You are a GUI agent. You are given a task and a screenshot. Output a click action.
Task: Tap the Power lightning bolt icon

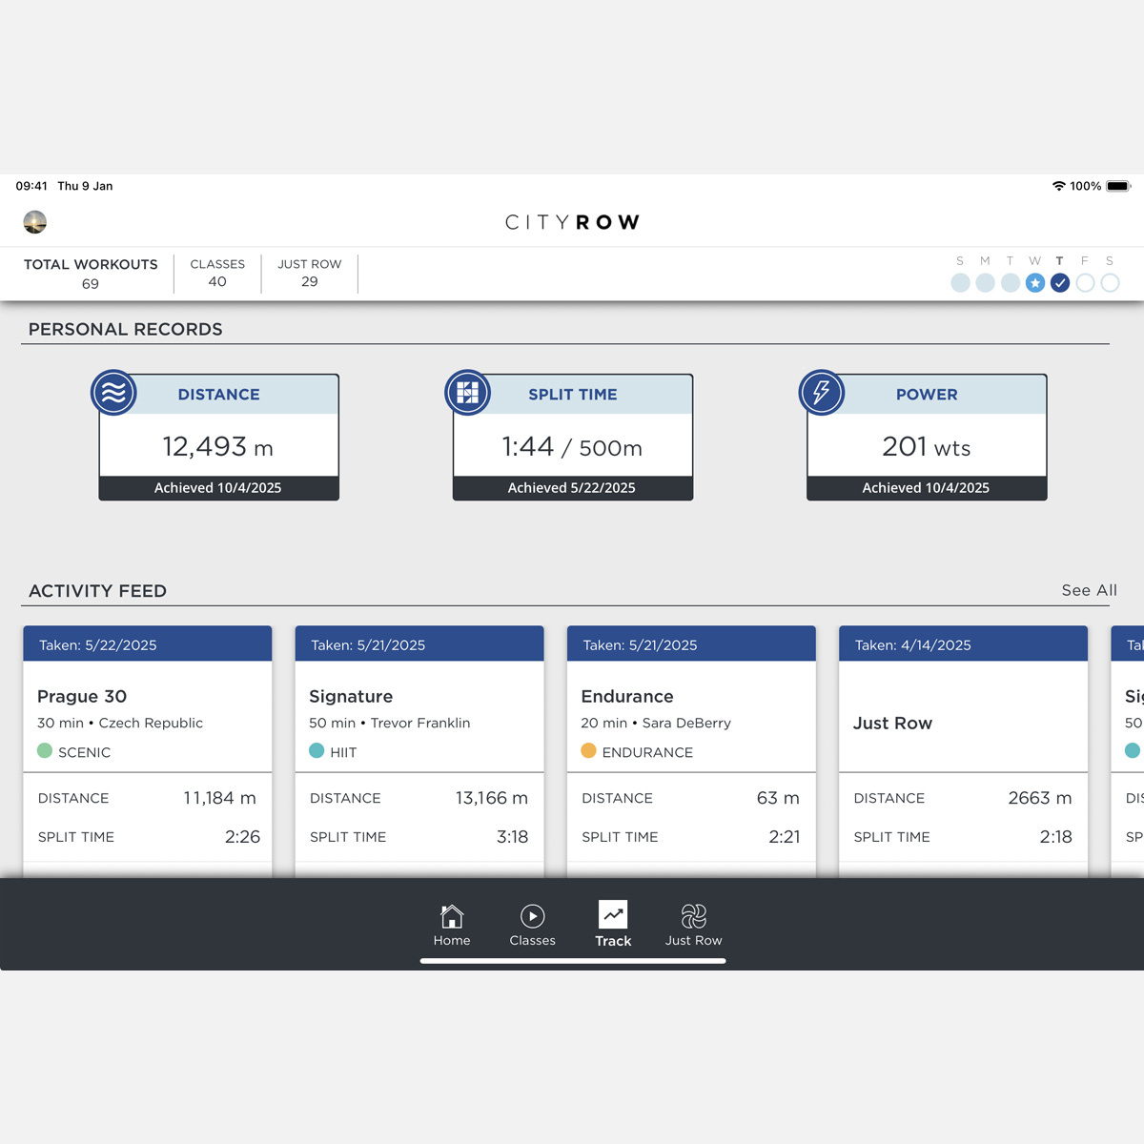coord(822,393)
